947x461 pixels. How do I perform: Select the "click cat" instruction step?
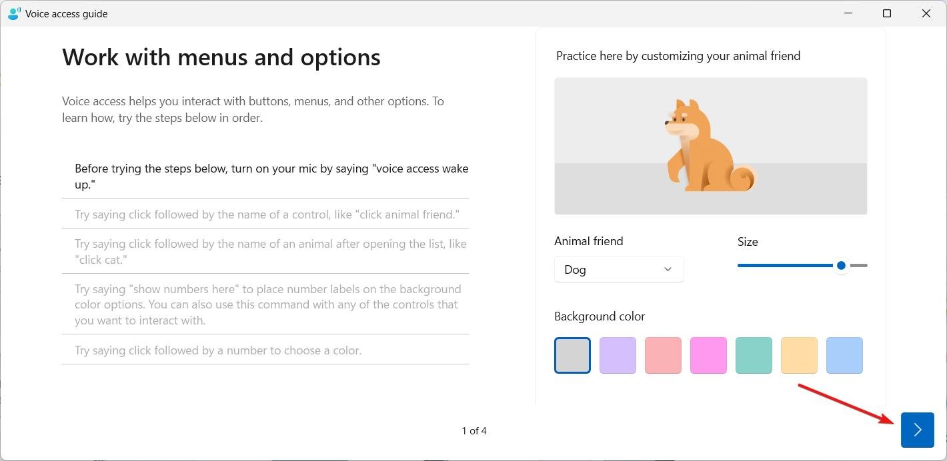[x=265, y=251]
